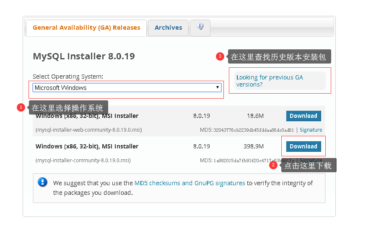
Task: Select version 8.0.19 in the 18.6M row
Action: [x=202, y=116]
